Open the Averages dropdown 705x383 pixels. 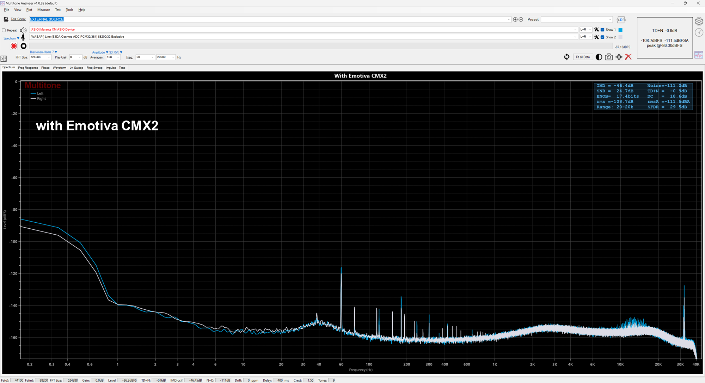click(x=118, y=57)
